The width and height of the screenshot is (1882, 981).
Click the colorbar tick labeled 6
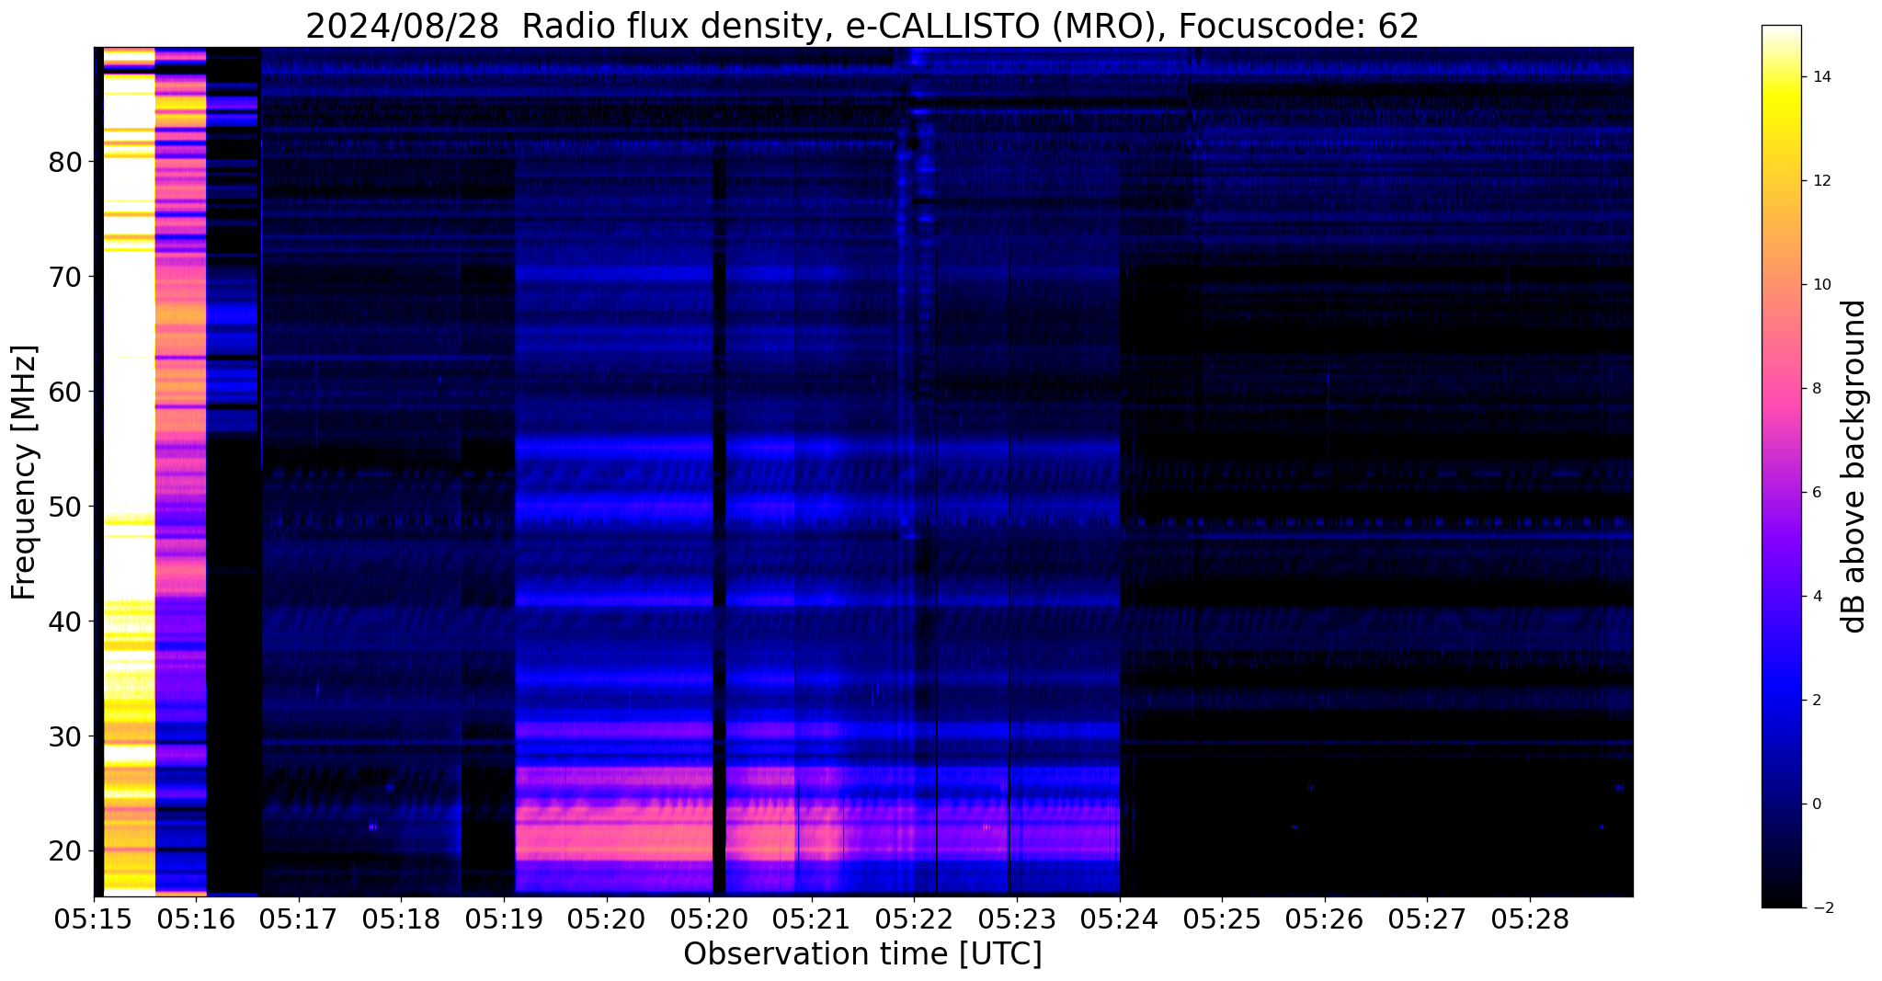tap(1815, 493)
